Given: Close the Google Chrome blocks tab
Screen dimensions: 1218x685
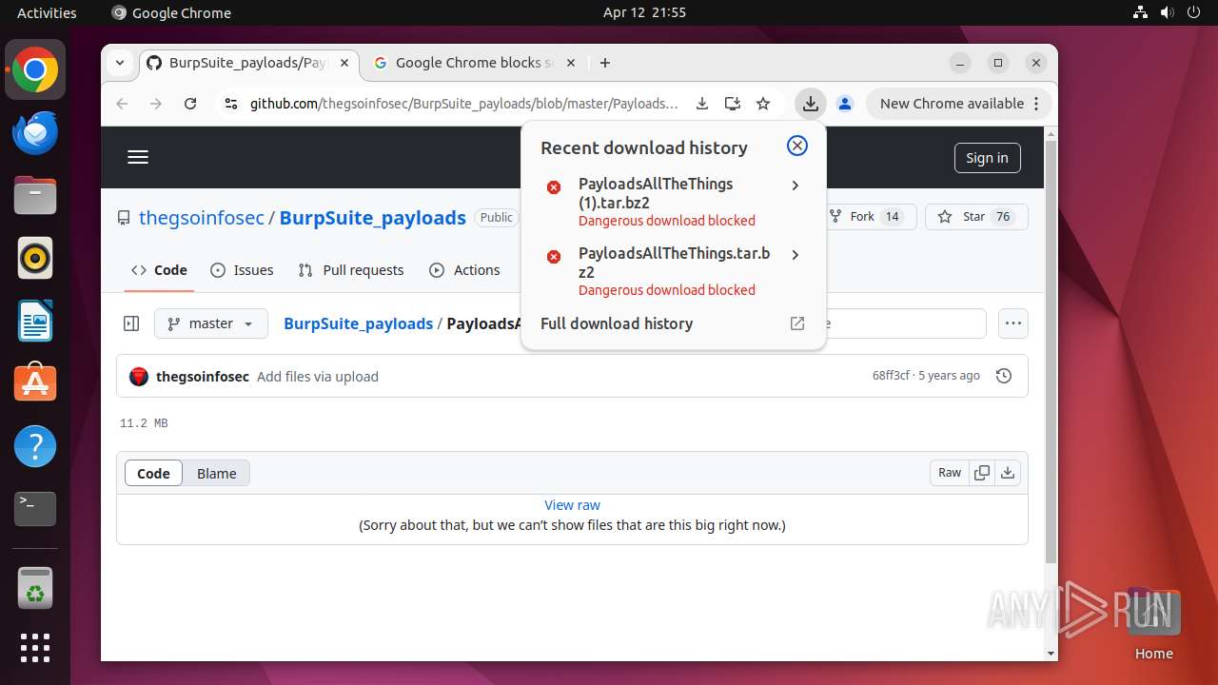Looking at the screenshot, I should coord(571,63).
